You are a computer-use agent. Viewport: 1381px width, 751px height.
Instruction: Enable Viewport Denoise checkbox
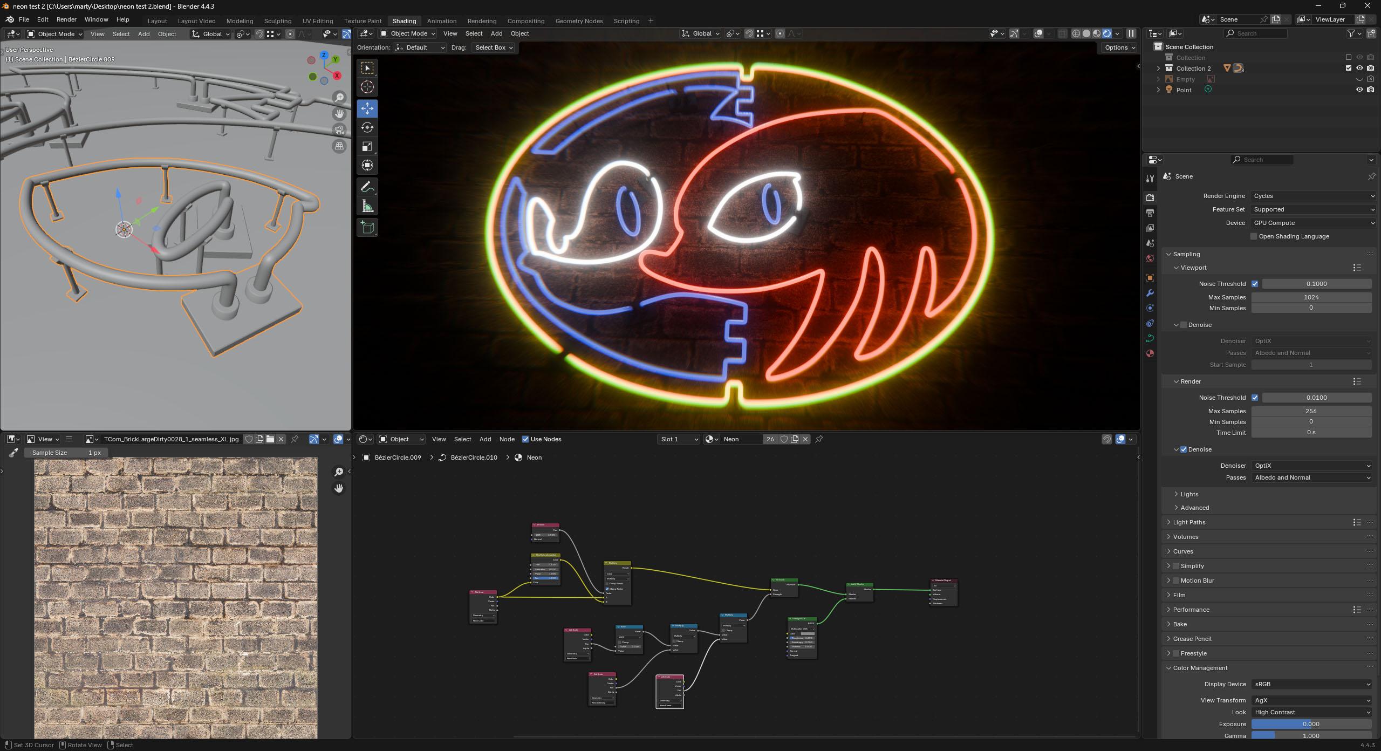coord(1184,325)
